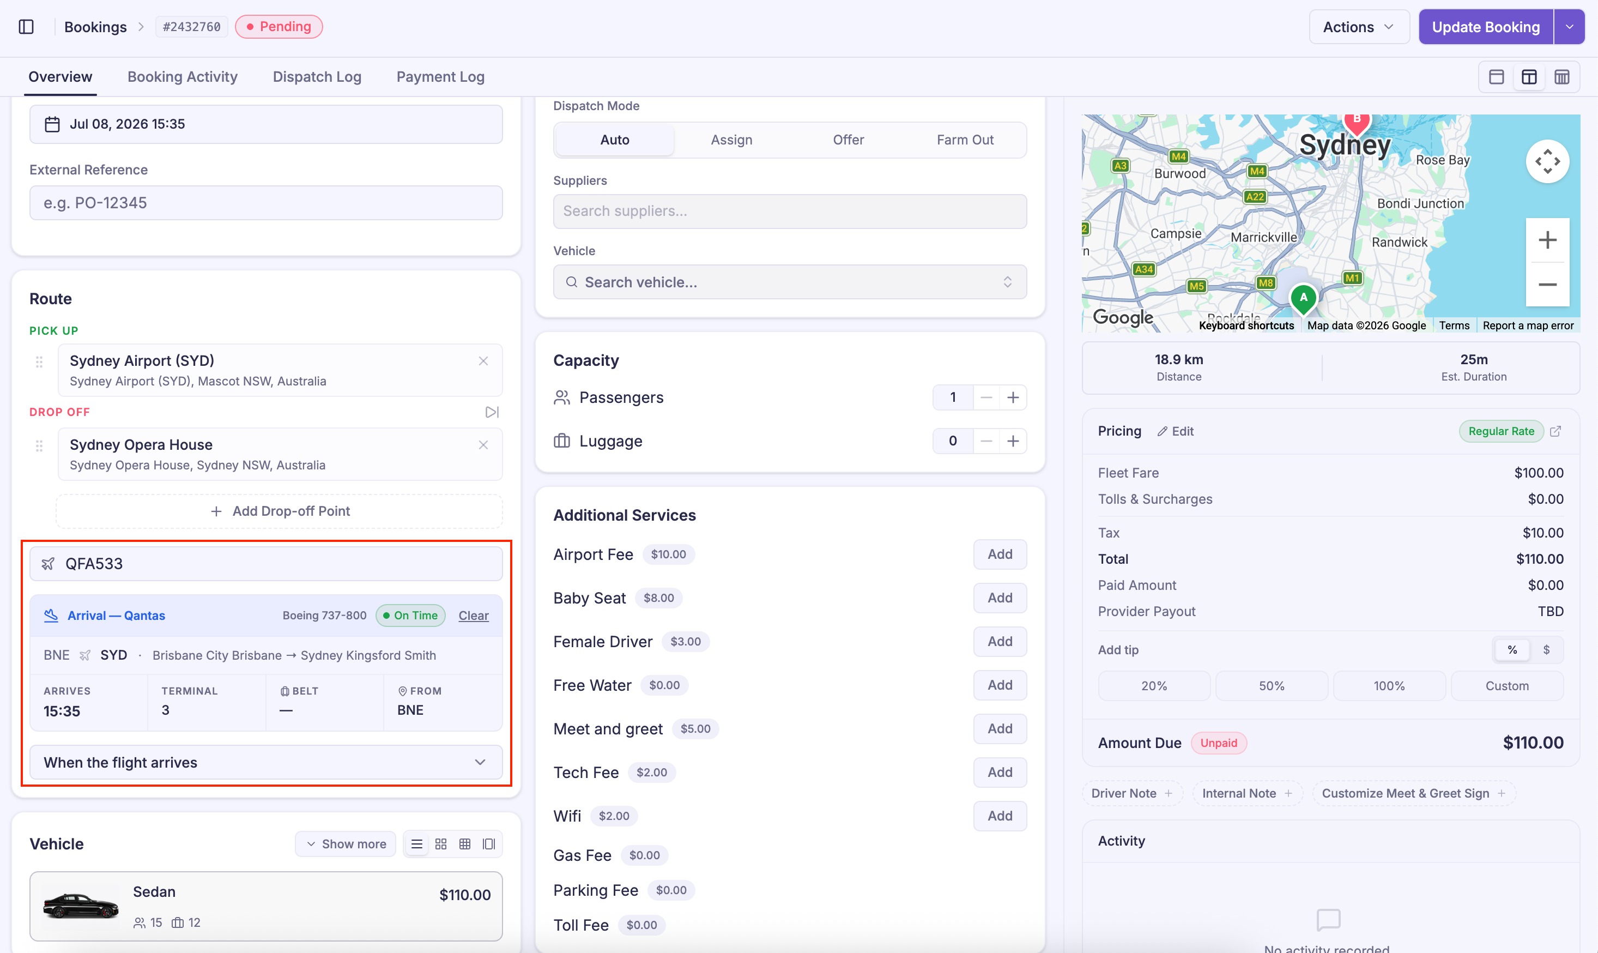1598x953 pixels.
Task: Select Farm Out dispatch mode
Action: pos(965,140)
